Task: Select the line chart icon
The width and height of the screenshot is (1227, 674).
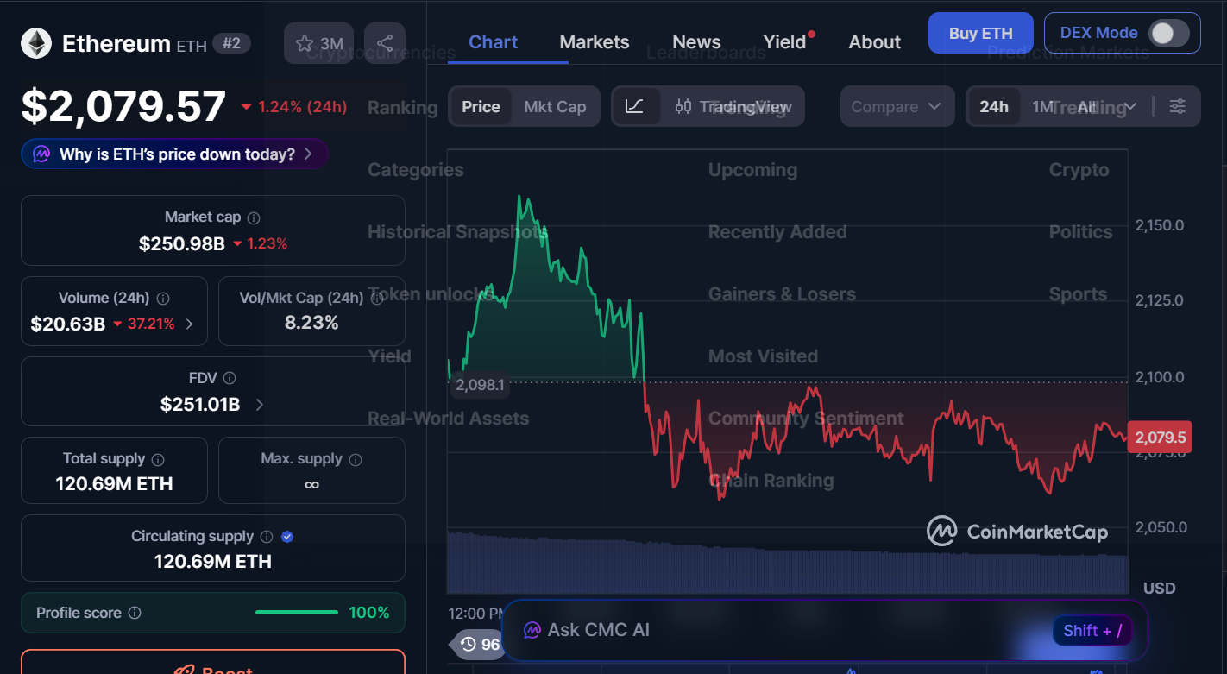Action: pyautogui.click(x=634, y=106)
